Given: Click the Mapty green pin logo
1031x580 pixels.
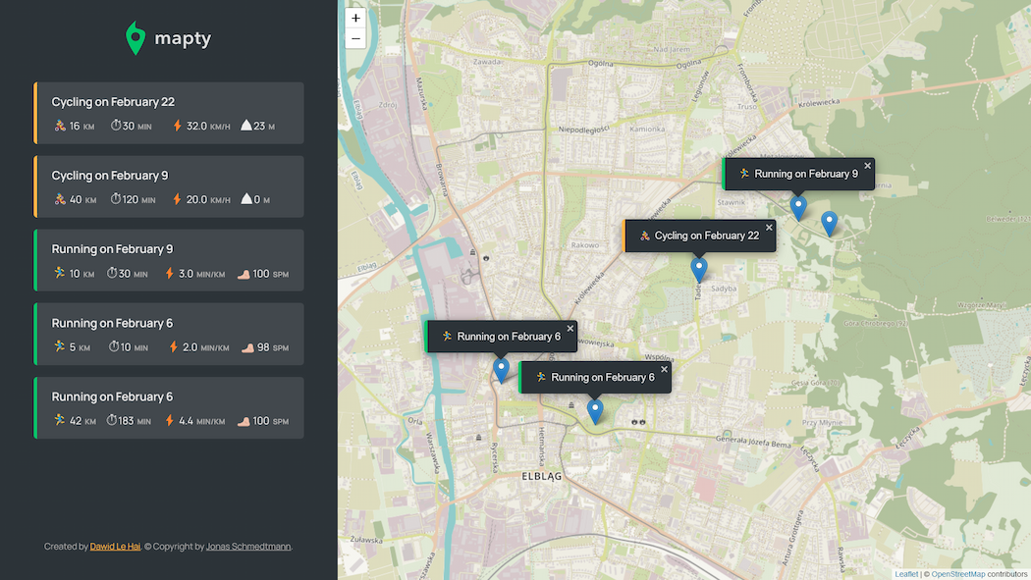Looking at the screenshot, I should [x=135, y=37].
